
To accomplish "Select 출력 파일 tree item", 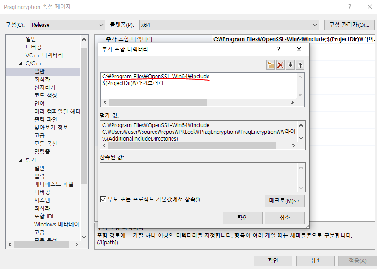I will pos(46,120).
